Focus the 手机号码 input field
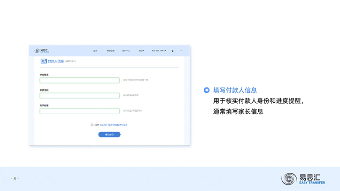The height and width of the screenshot is (191, 340). coord(79,96)
